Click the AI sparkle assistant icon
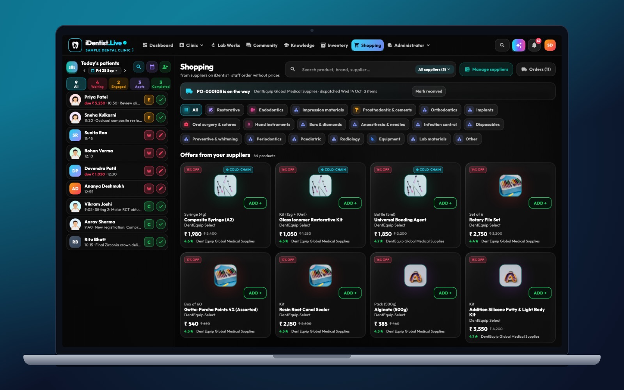 519,45
